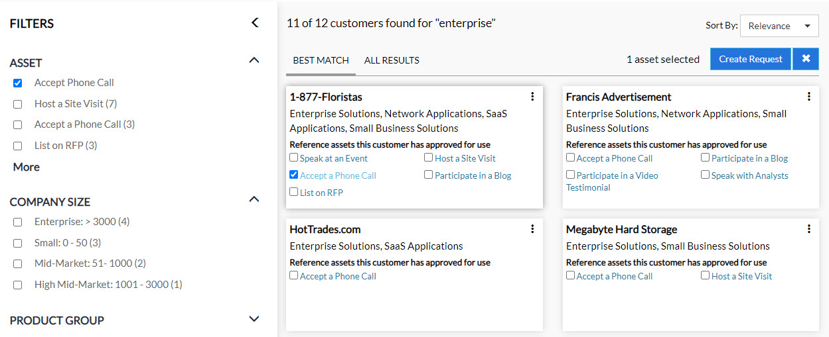Open the HotTrades.com customer title

click(325, 229)
